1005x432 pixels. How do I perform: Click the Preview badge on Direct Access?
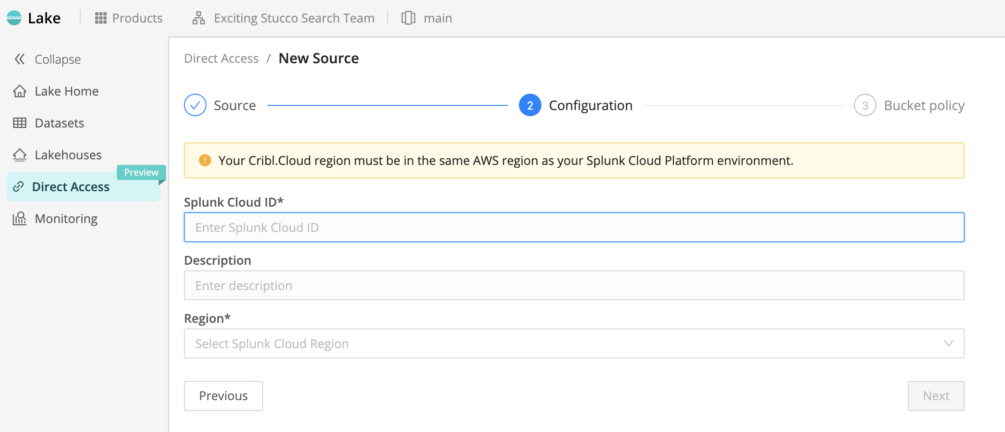[141, 172]
